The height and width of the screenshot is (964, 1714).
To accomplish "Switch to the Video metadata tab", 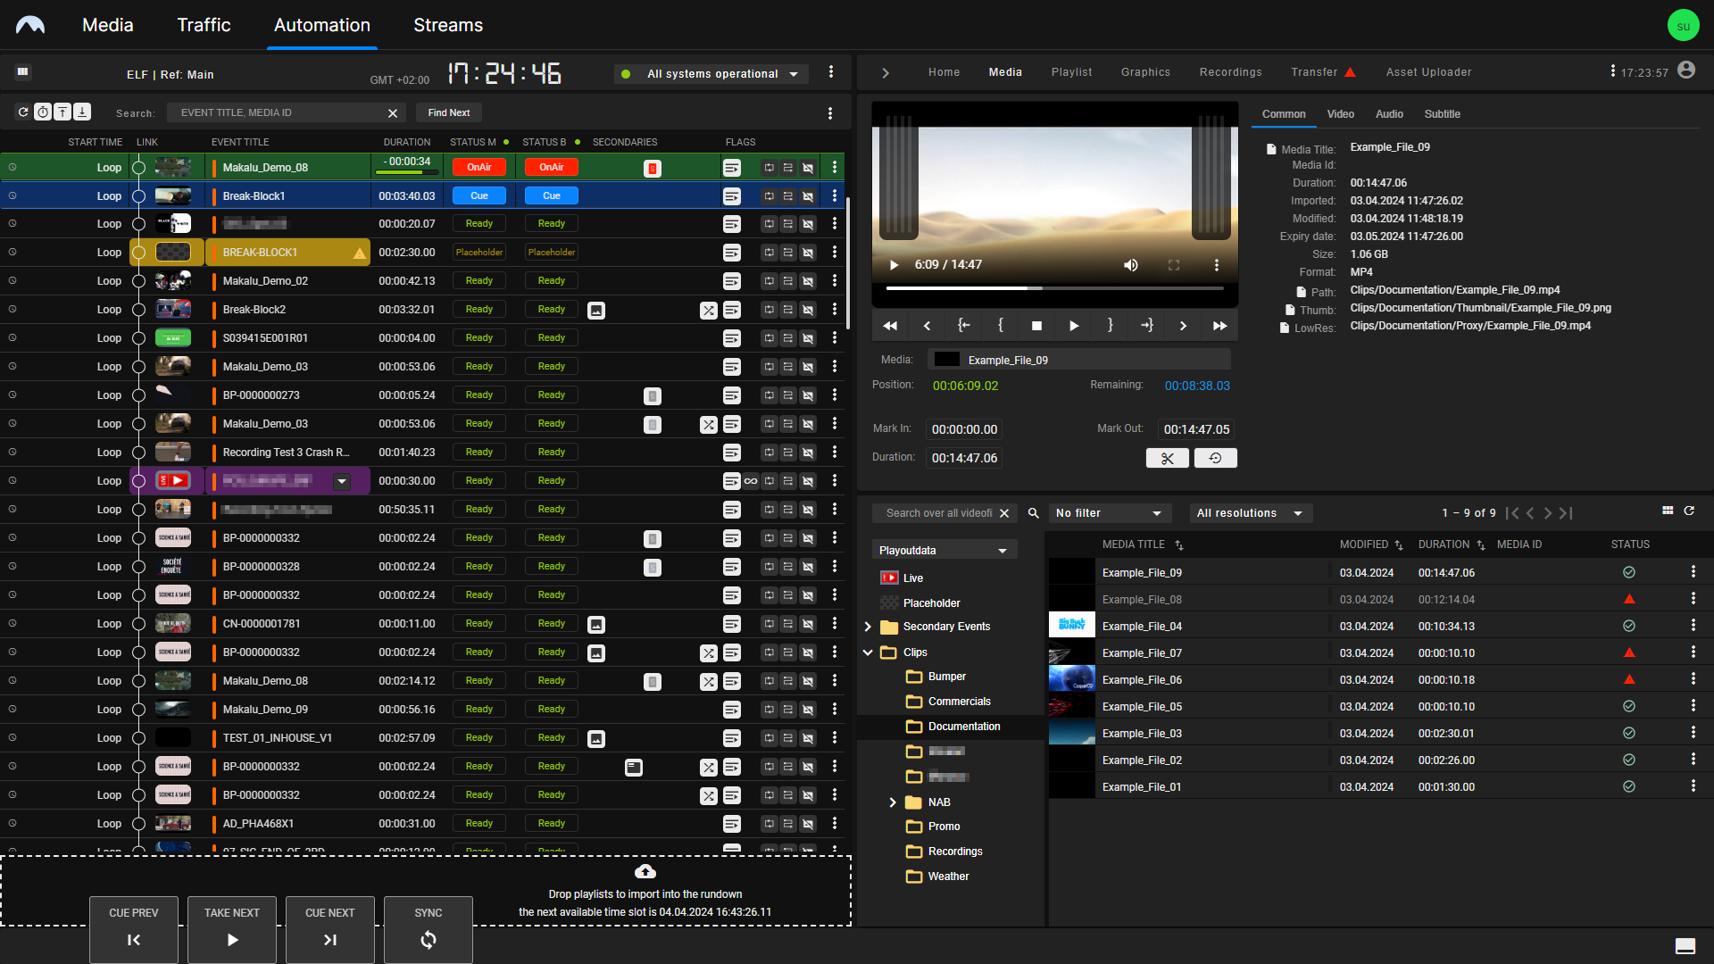I will click(x=1340, y=114).
